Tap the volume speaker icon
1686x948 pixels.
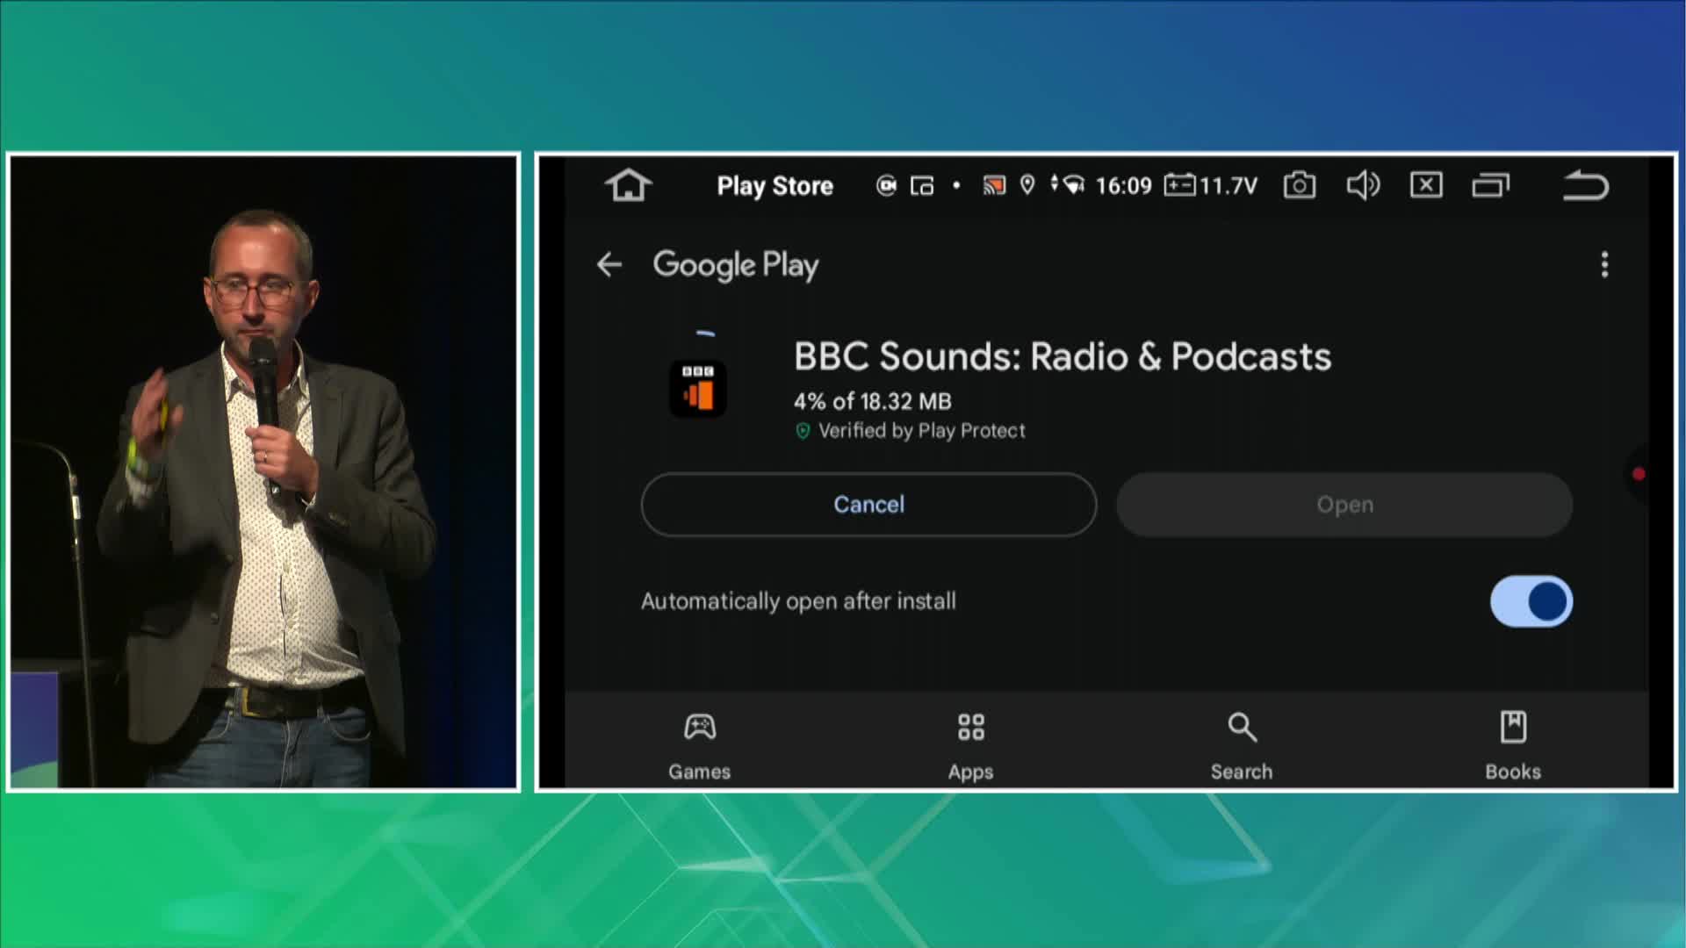point(1363,185)
